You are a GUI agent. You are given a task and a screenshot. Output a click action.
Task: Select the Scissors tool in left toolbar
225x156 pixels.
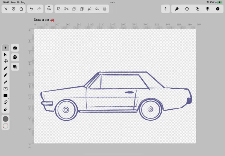point(6,61)
